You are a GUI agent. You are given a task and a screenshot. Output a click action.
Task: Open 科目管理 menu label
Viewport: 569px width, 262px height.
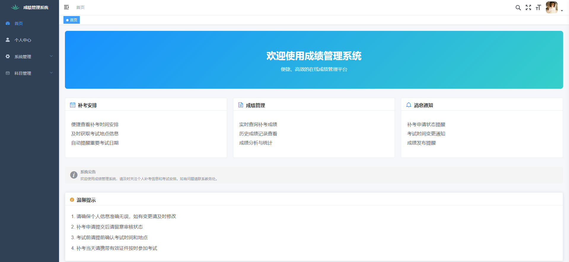click(23, 73)
